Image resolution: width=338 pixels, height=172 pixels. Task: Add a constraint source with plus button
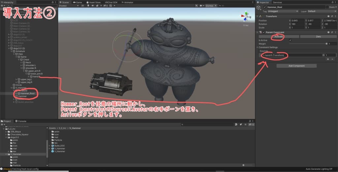tap(327, 59)
